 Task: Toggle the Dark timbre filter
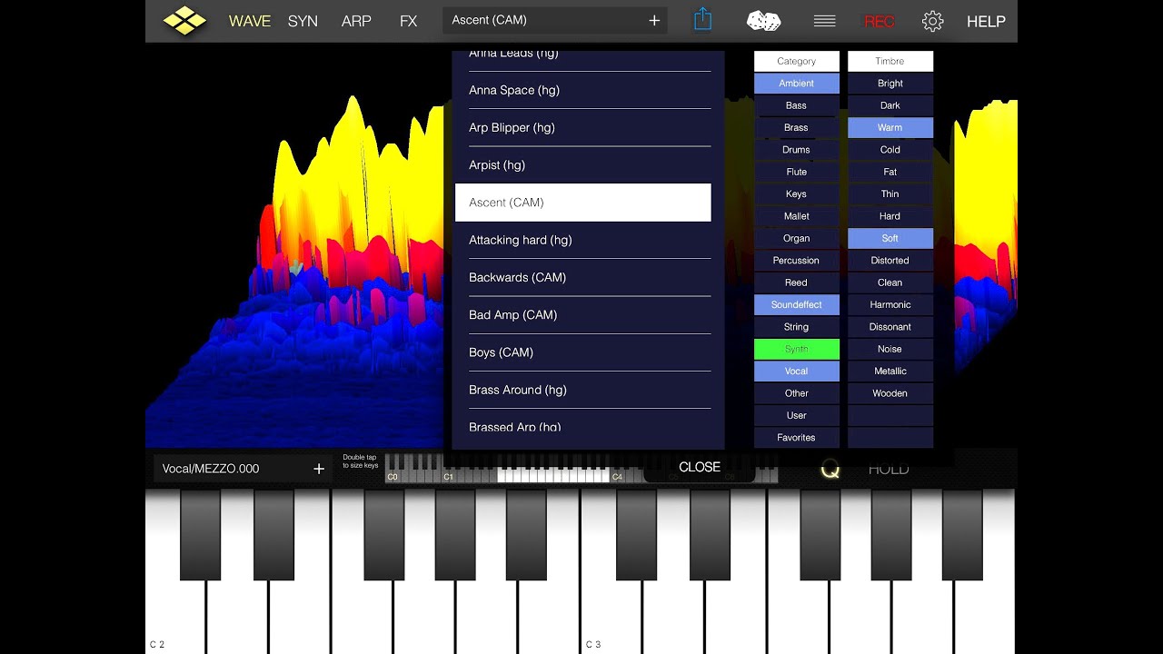890,105
